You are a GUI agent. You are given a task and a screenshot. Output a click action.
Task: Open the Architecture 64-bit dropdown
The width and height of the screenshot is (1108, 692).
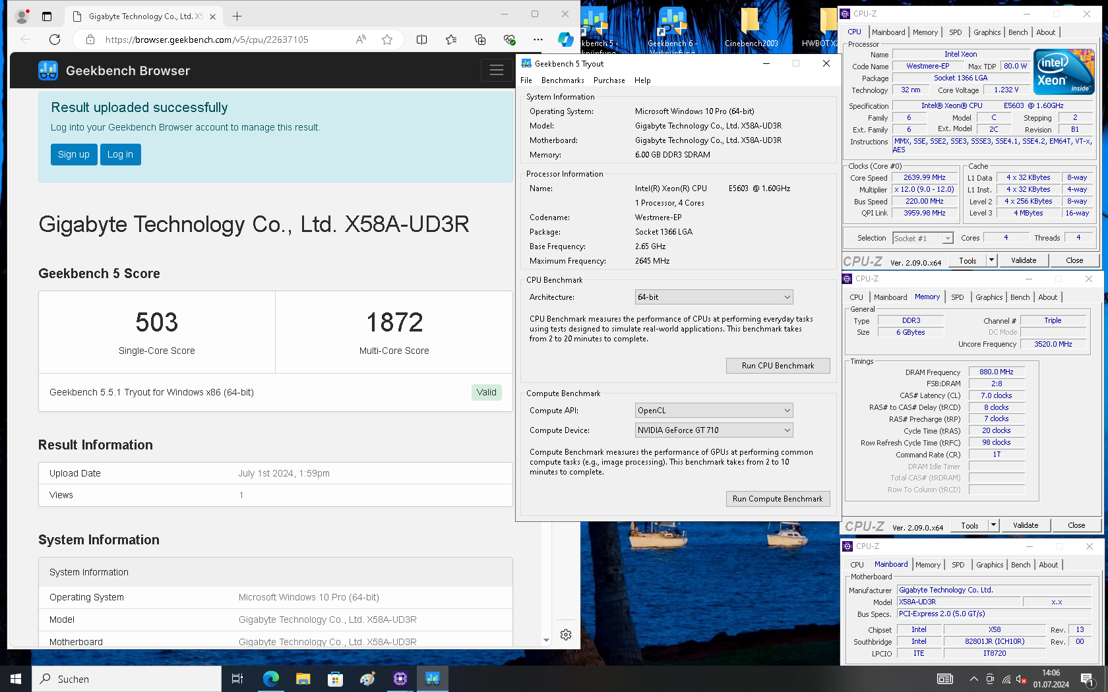click(714, 297)
